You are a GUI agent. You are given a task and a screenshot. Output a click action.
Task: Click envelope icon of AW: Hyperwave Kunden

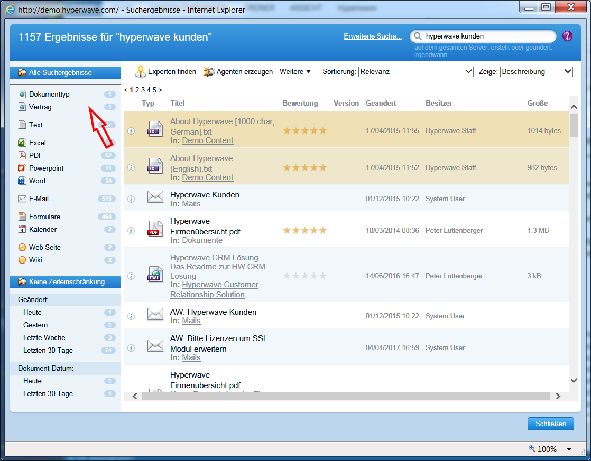point(155,314)
